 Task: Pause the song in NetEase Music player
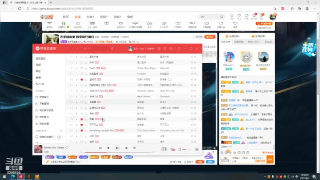point(117,148)
